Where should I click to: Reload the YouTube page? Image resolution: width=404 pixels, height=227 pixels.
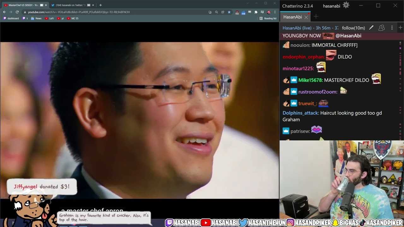[17, 12]
